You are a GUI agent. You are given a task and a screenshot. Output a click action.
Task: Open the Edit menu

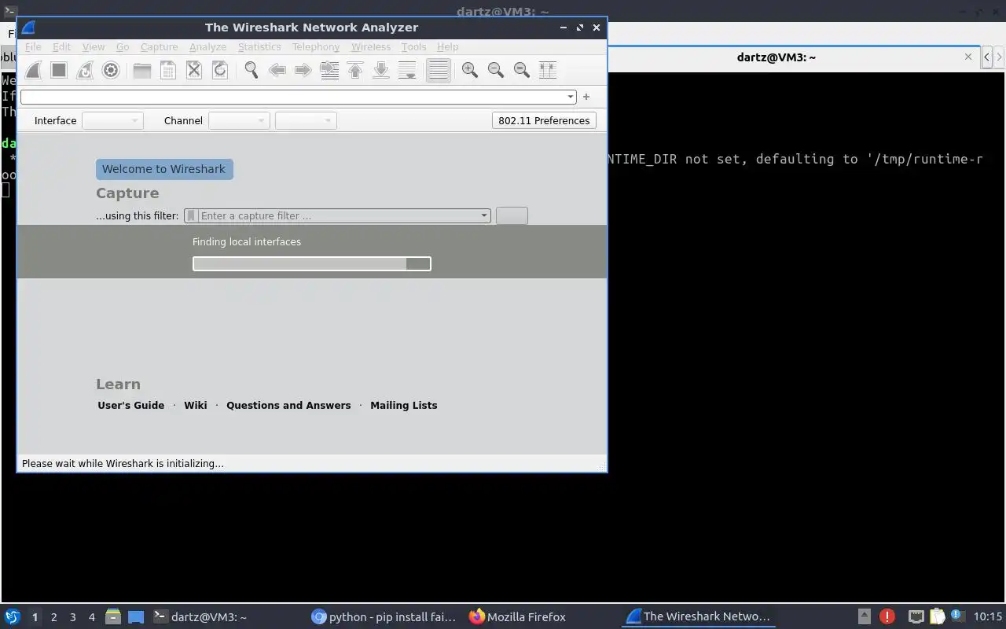tap(61, 46)
